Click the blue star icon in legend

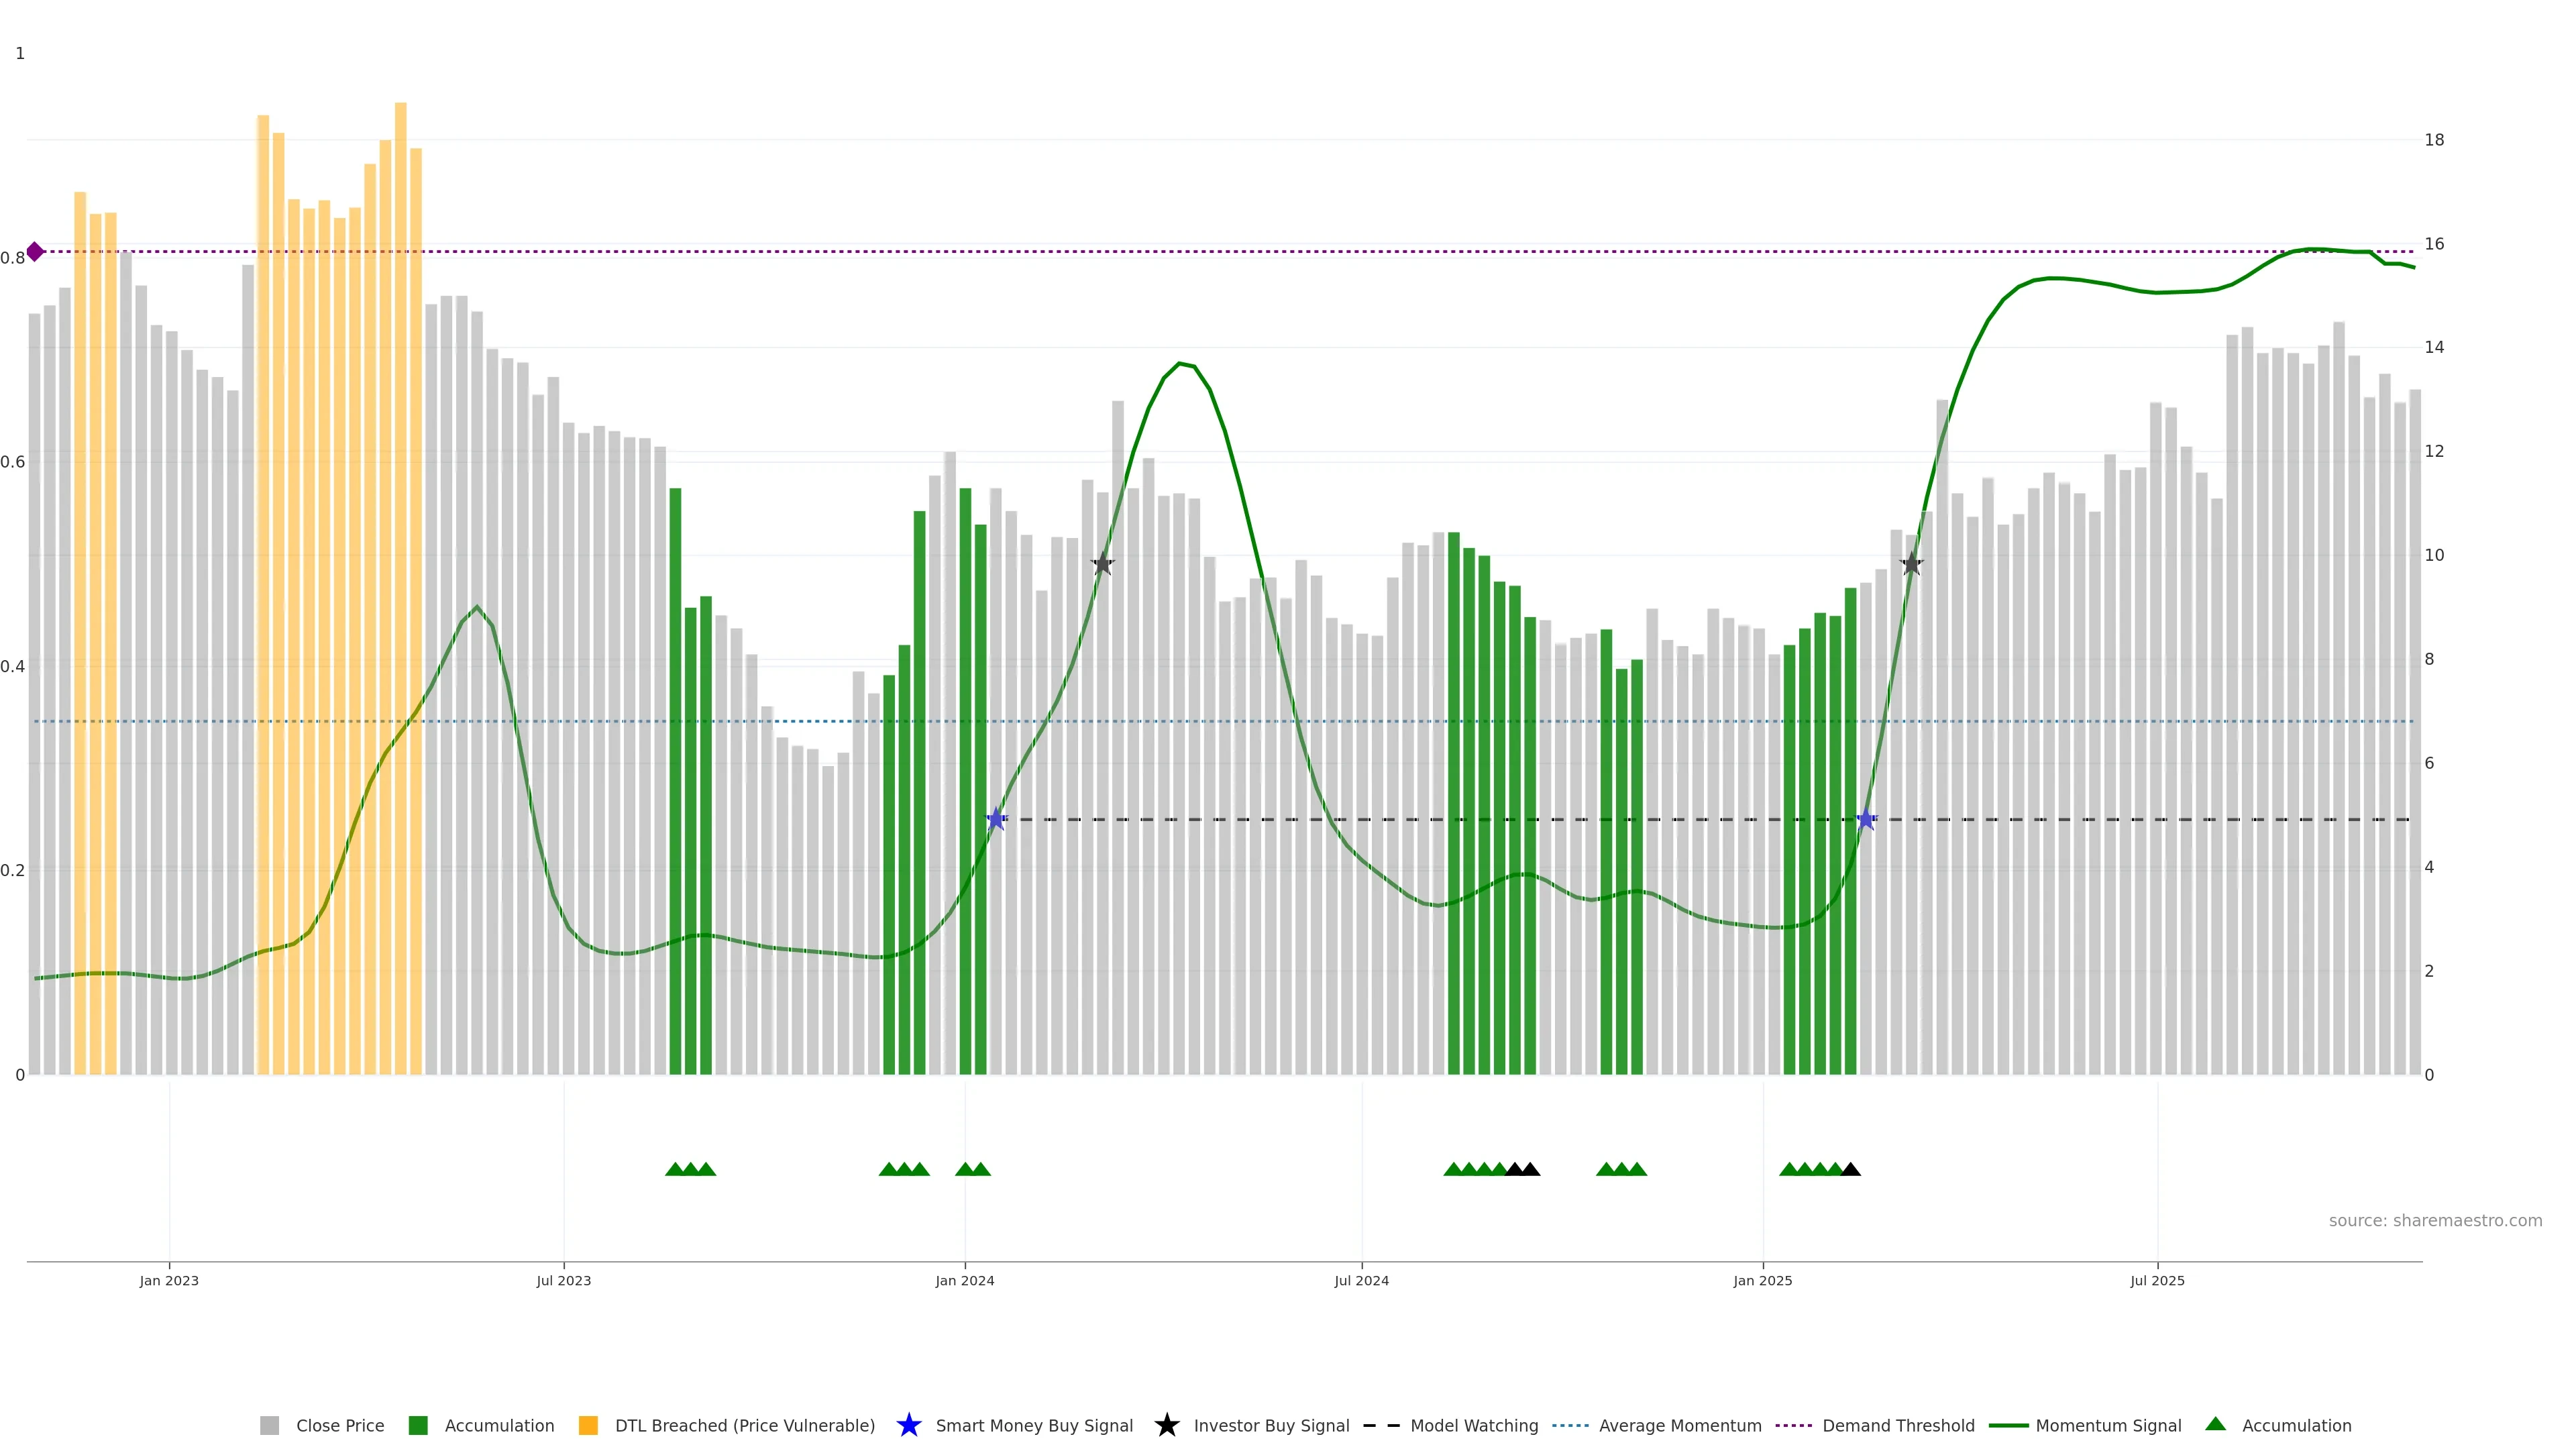point(908,1425)
